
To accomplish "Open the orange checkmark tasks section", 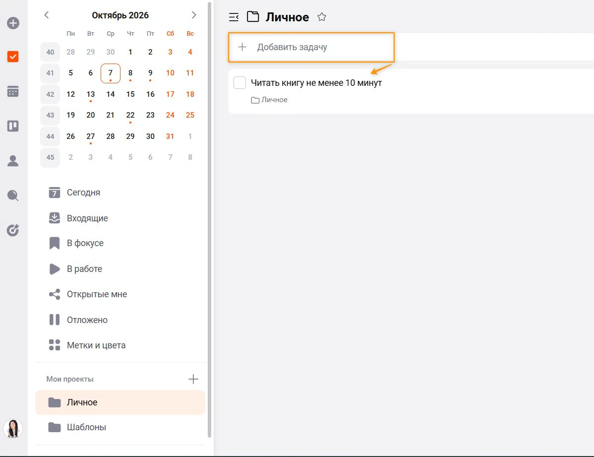I will (13, 57).
